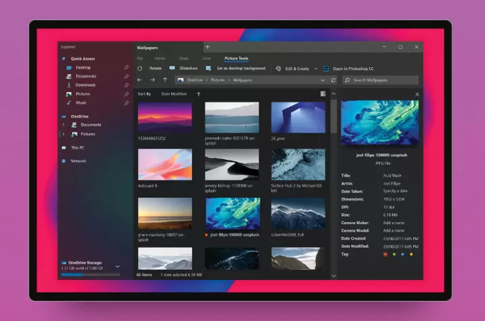Switch to the Picture Tools tab
This screenshot has height=321, width=485.
236,59
